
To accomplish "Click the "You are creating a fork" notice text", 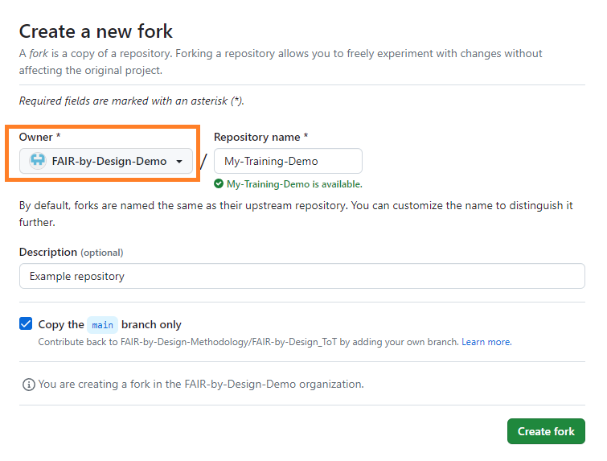I will pyautogui.click(x=201, y=385).
